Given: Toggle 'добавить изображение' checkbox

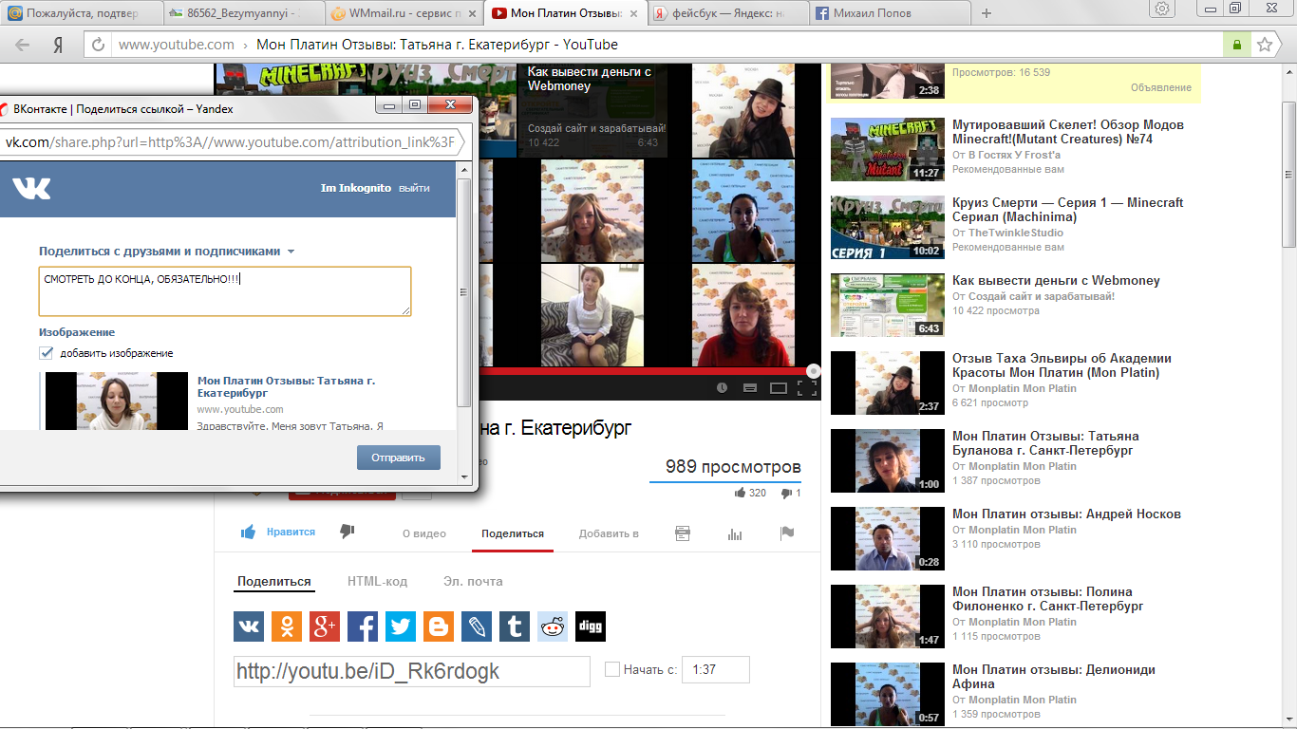Looking at the screenshot, I should pyautogui.click(x=46, y=352).
